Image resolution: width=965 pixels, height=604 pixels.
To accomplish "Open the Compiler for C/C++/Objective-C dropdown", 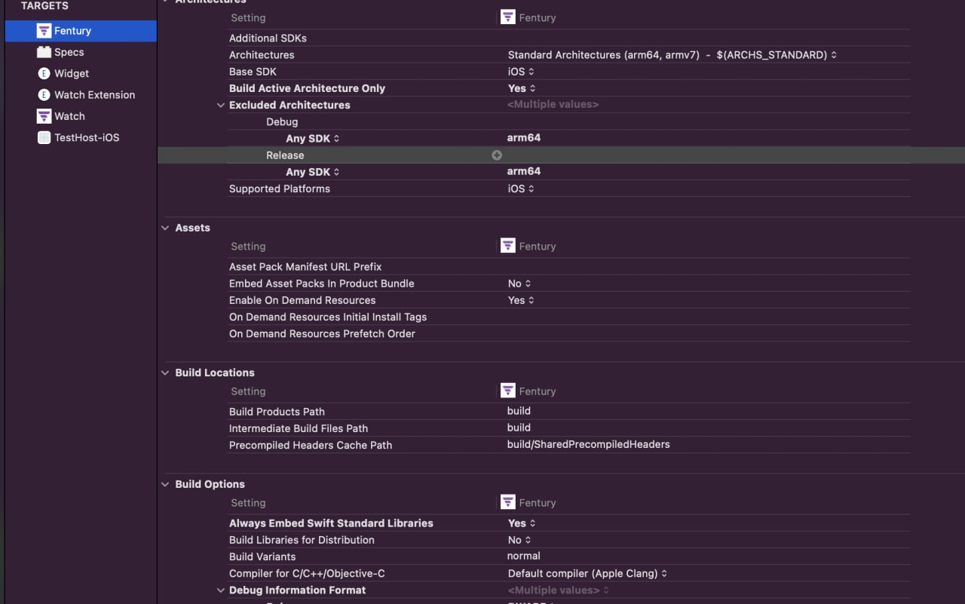I will [587, 573].
